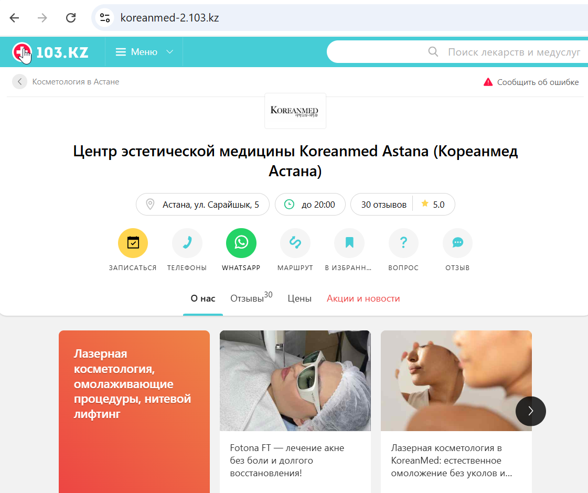Screen dimensions: 588x493
Task: Switch to the Отзывы tab
Action: point(251,298)
